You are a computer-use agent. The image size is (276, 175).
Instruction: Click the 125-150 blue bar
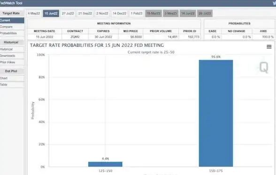105,164
